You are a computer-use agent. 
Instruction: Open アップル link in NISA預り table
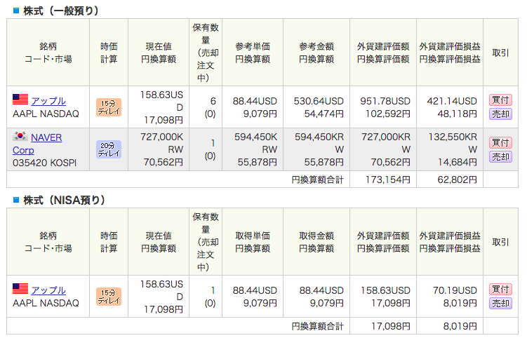pos(48,290)
